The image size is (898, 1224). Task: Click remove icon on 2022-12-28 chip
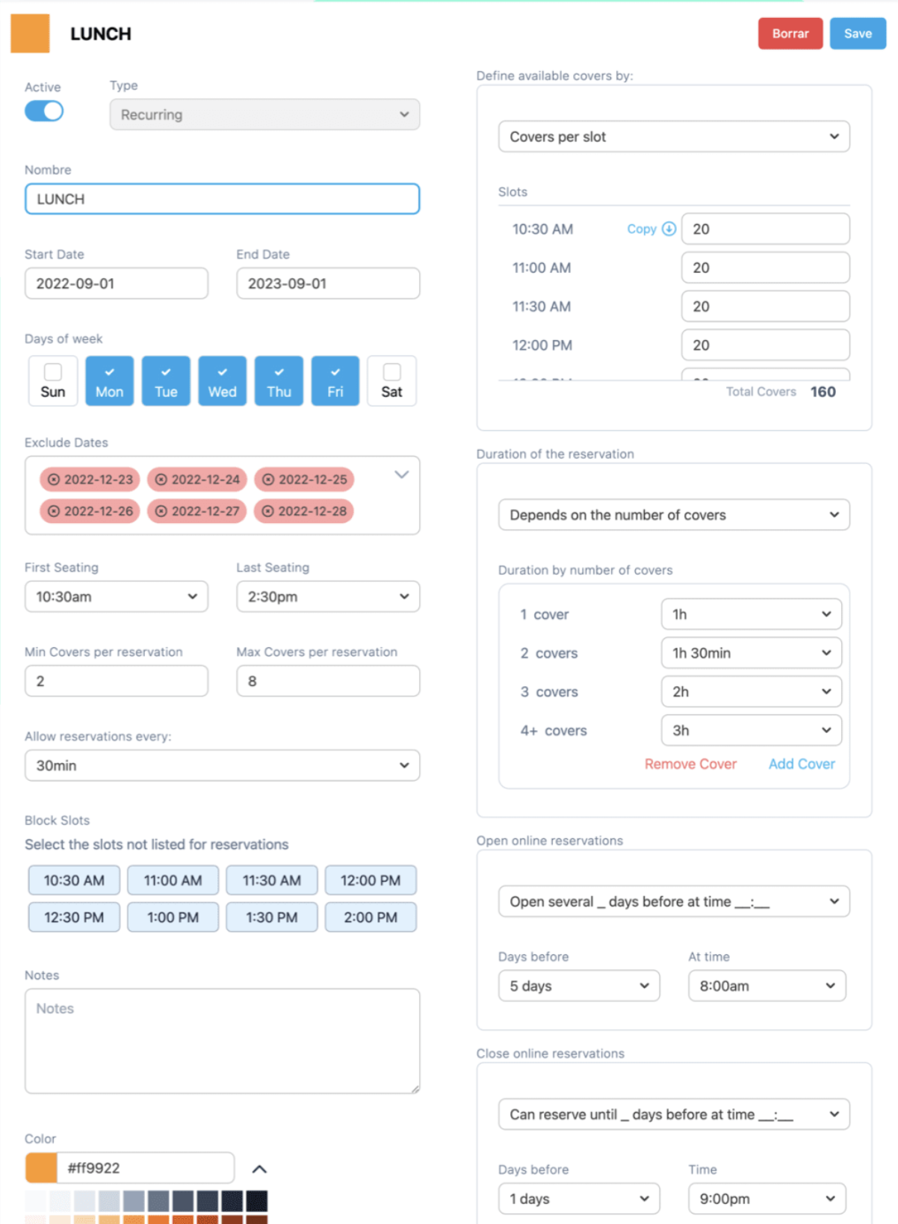pos(268,511)
